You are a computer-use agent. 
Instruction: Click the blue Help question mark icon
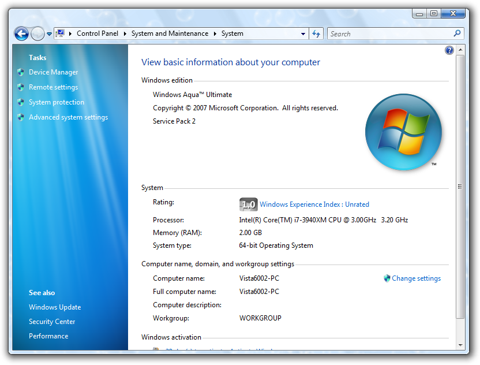click(x=449, y=50)
